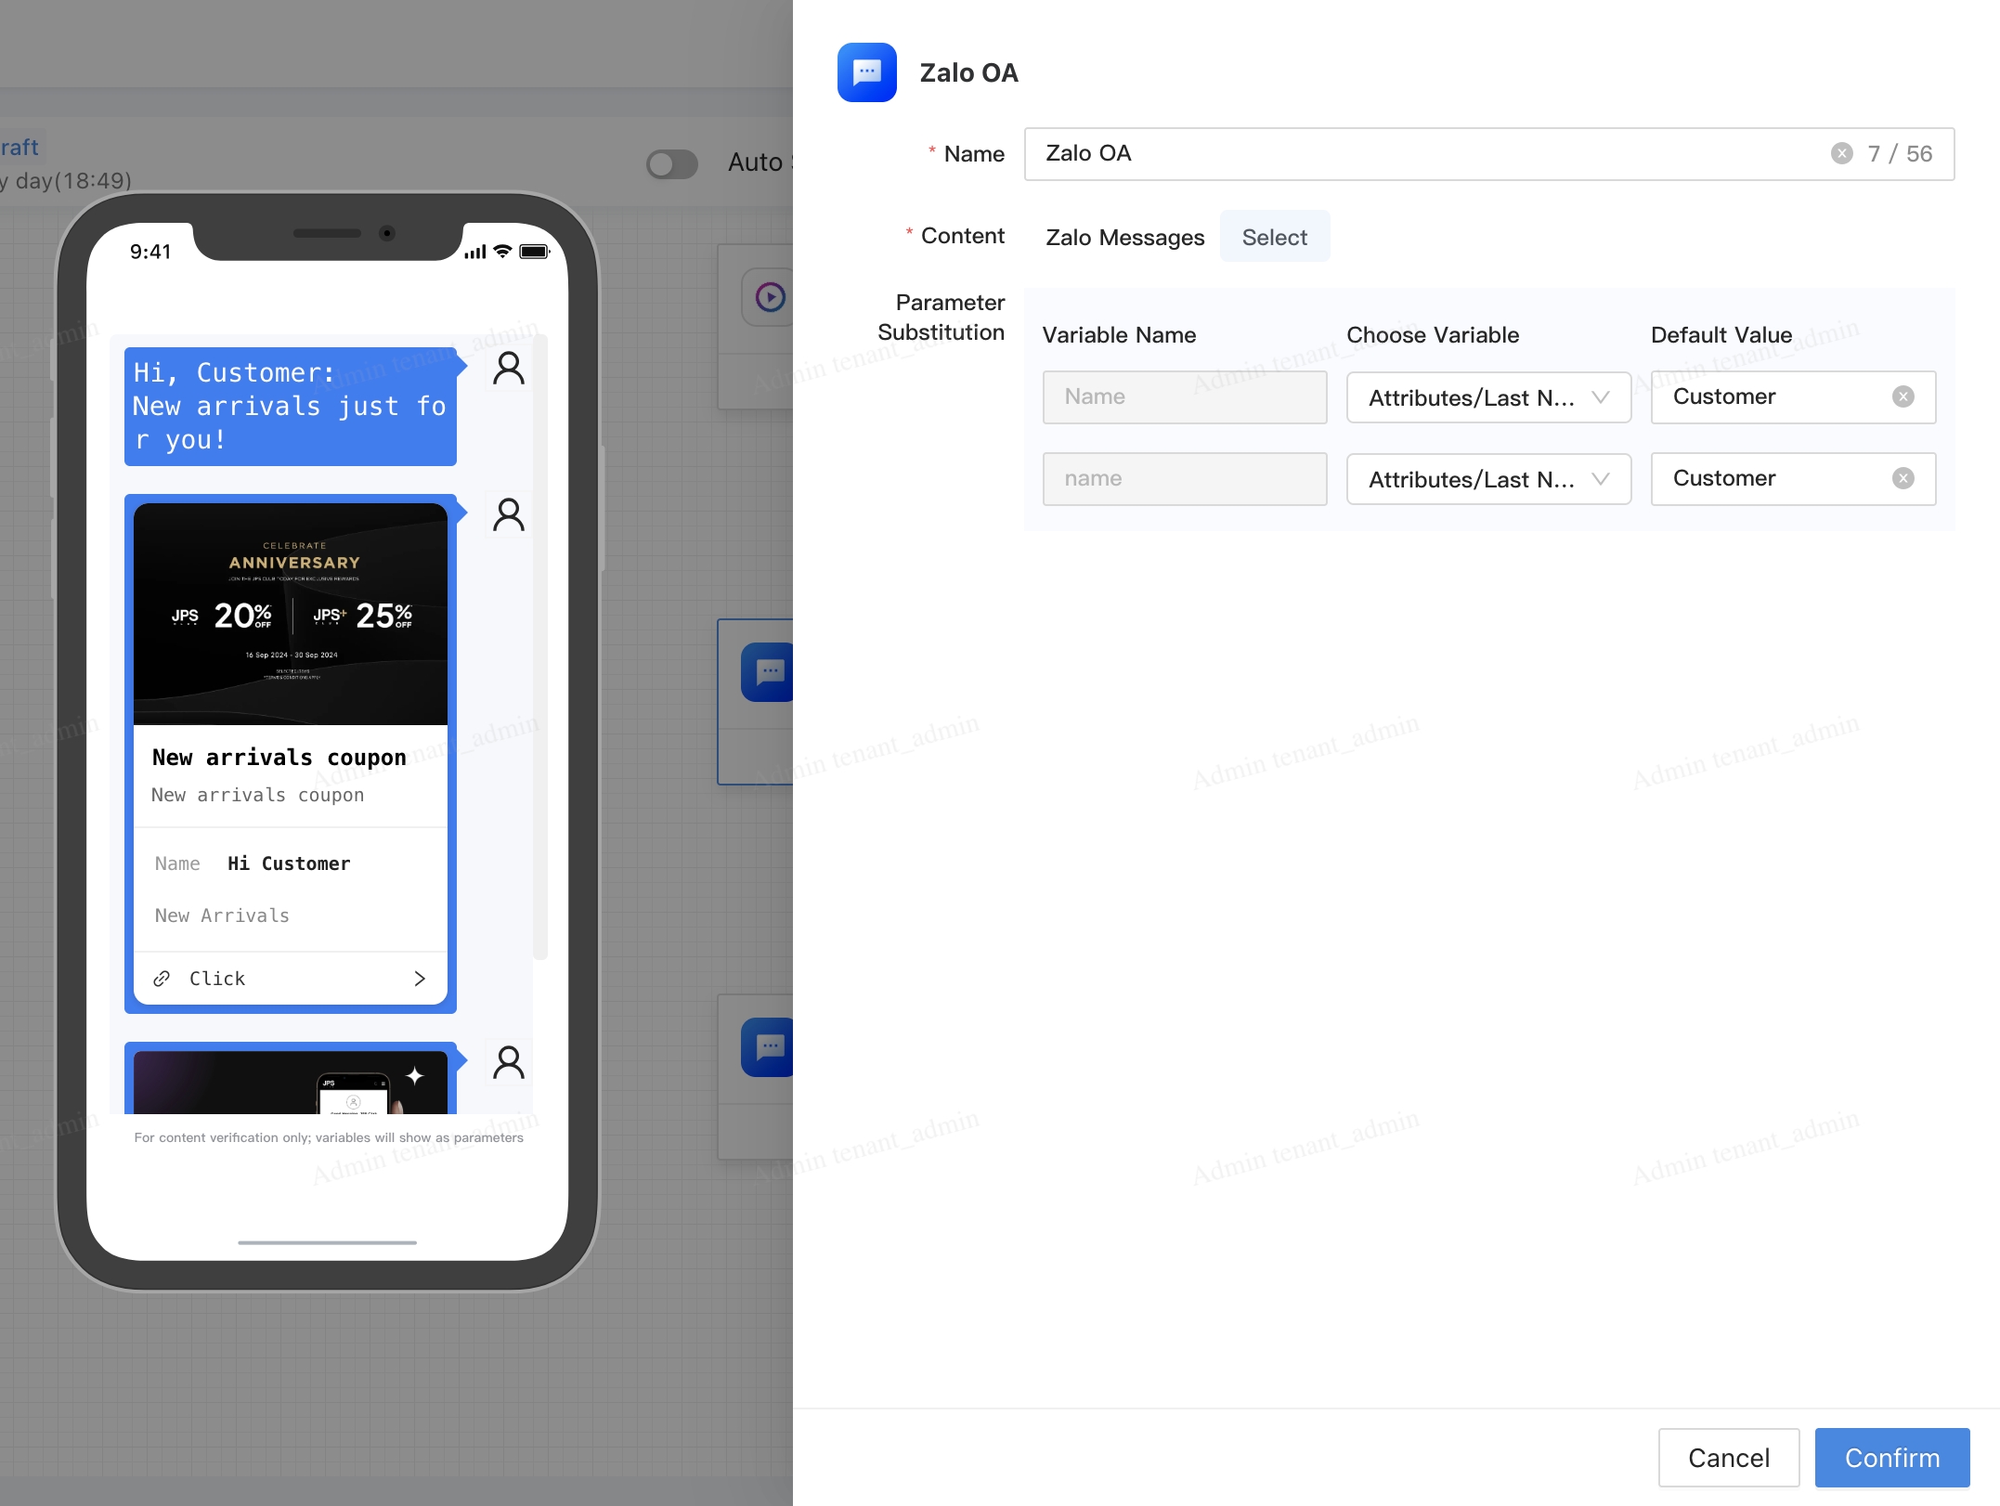Toggle the Auto switch
The width and height of the screenshot is (2000, 1506).
coord(672,164)
